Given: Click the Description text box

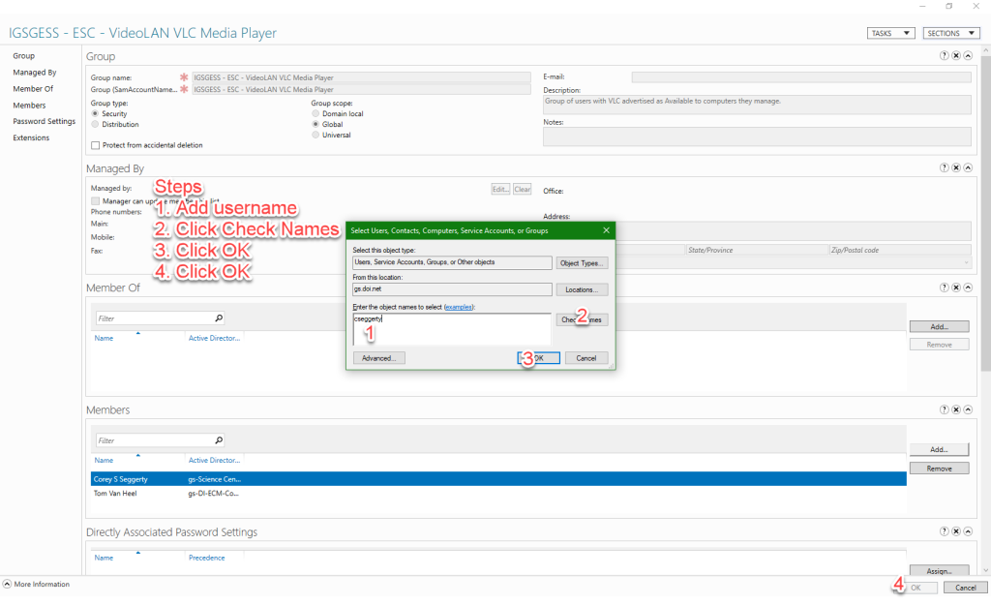Looking at the screenshot, I should tap(757, 105).
